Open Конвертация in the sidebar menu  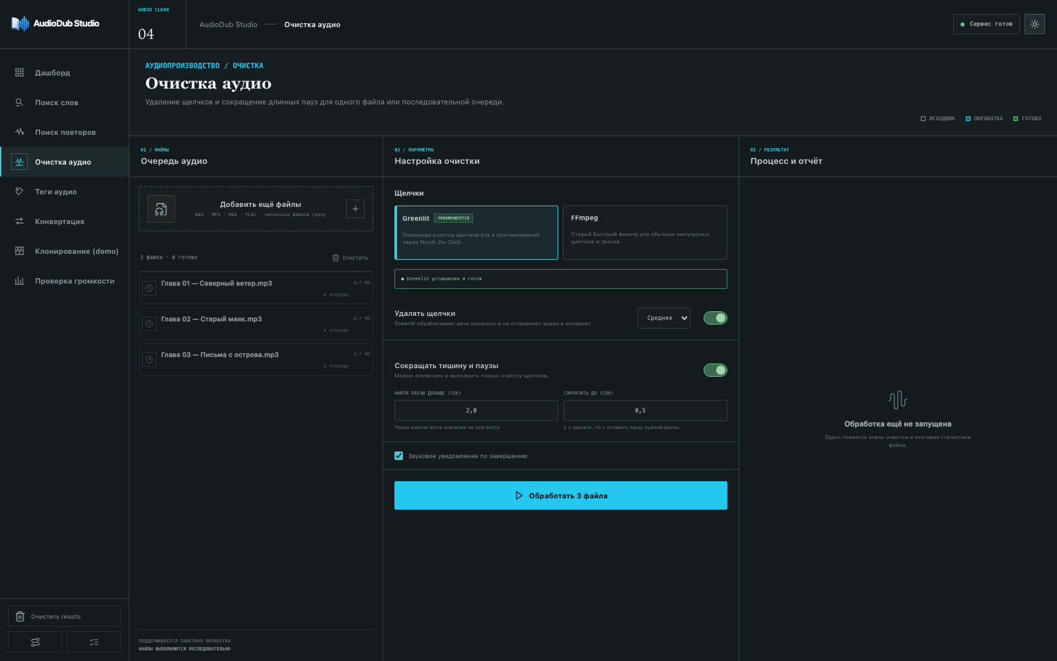(x=64, y=221)
